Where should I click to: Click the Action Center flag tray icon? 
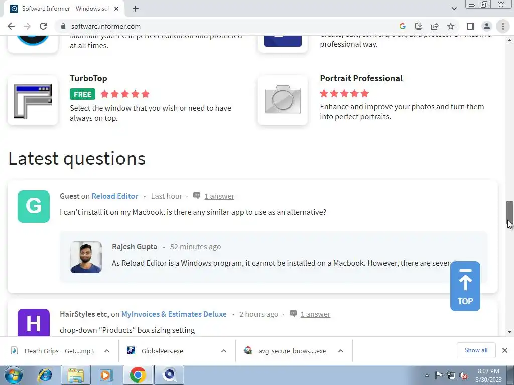pos(439,375)
